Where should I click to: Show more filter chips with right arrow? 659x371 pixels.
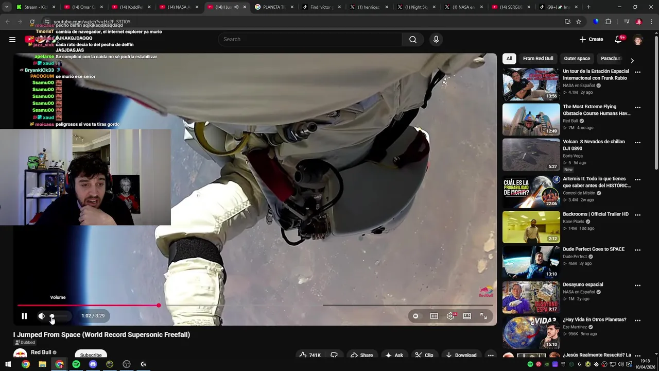point(632,60)
